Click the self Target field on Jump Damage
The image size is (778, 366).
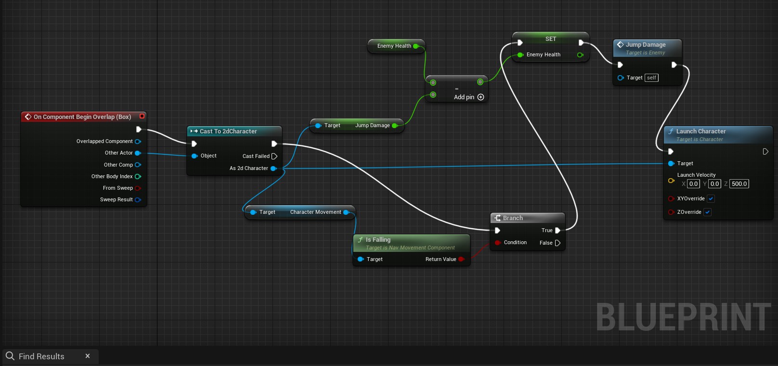click(x=651, y=78)
